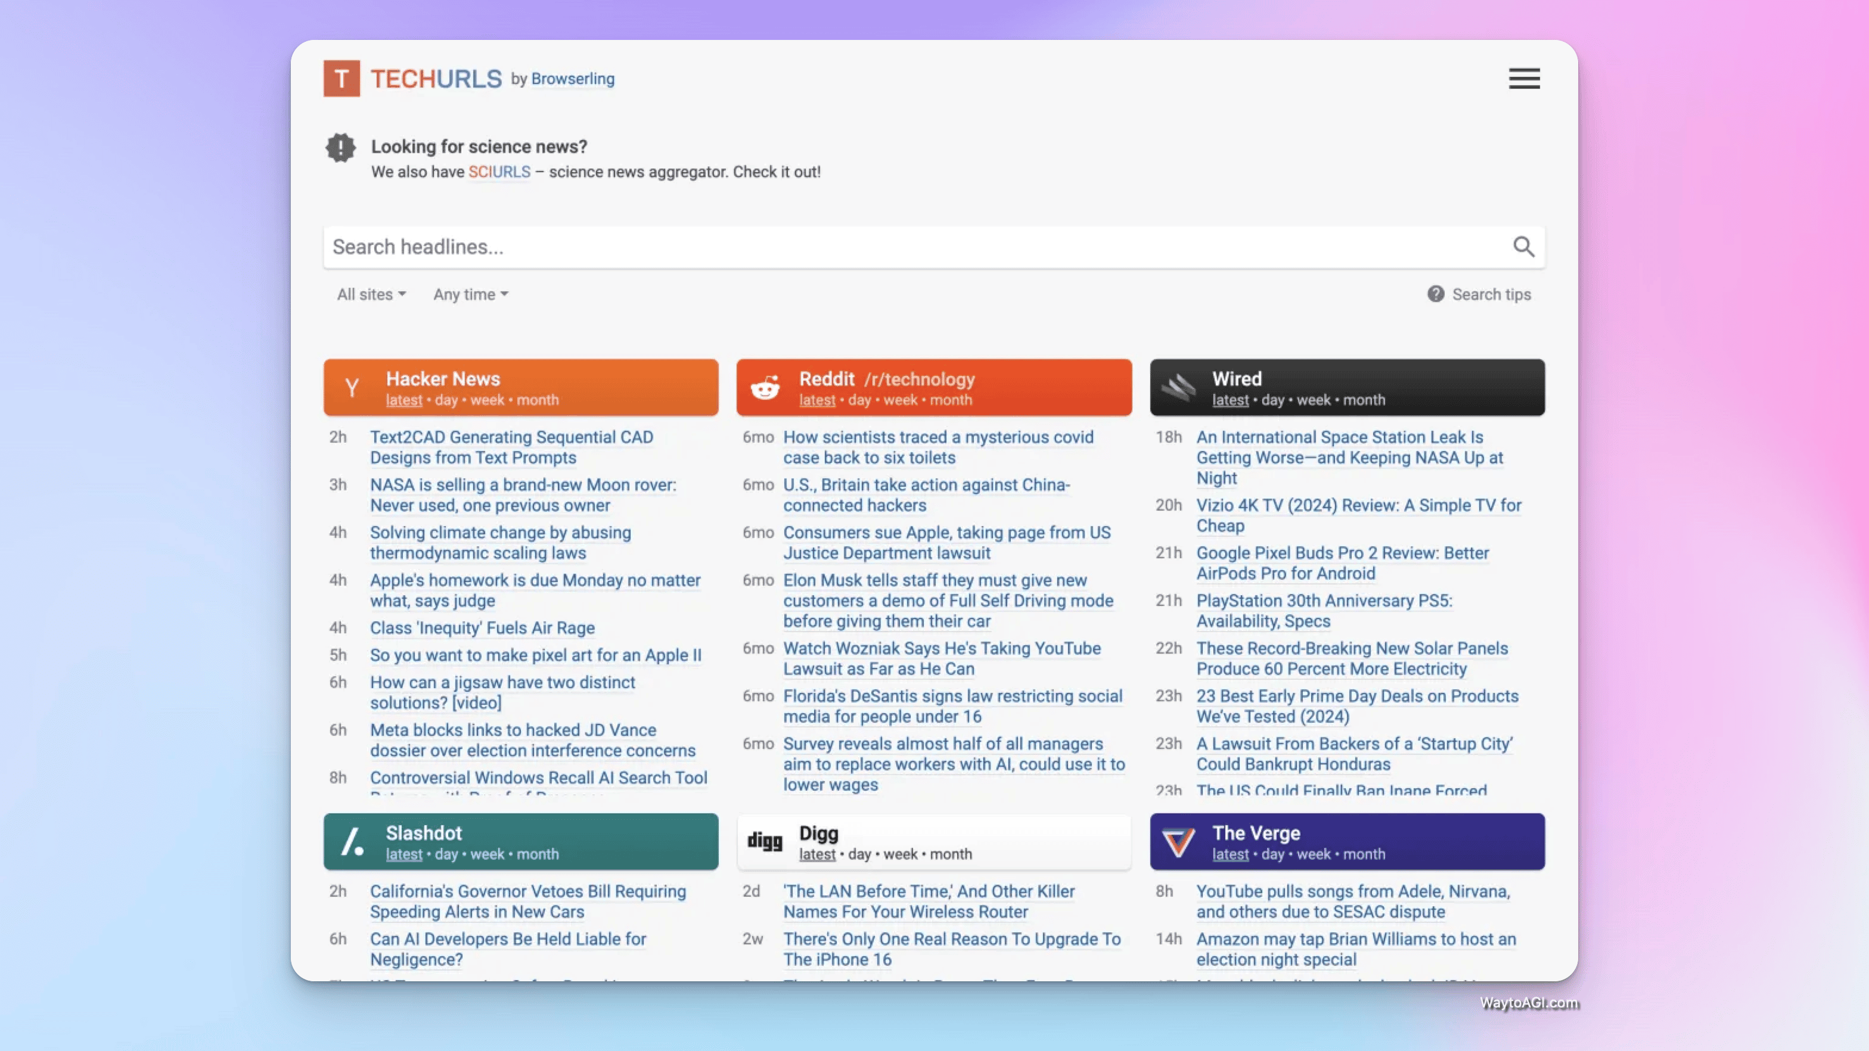Open 'U.S., Britain take action against China' headline
Viewport: 1869px width, 1051px height.
[x=927, y=495]
